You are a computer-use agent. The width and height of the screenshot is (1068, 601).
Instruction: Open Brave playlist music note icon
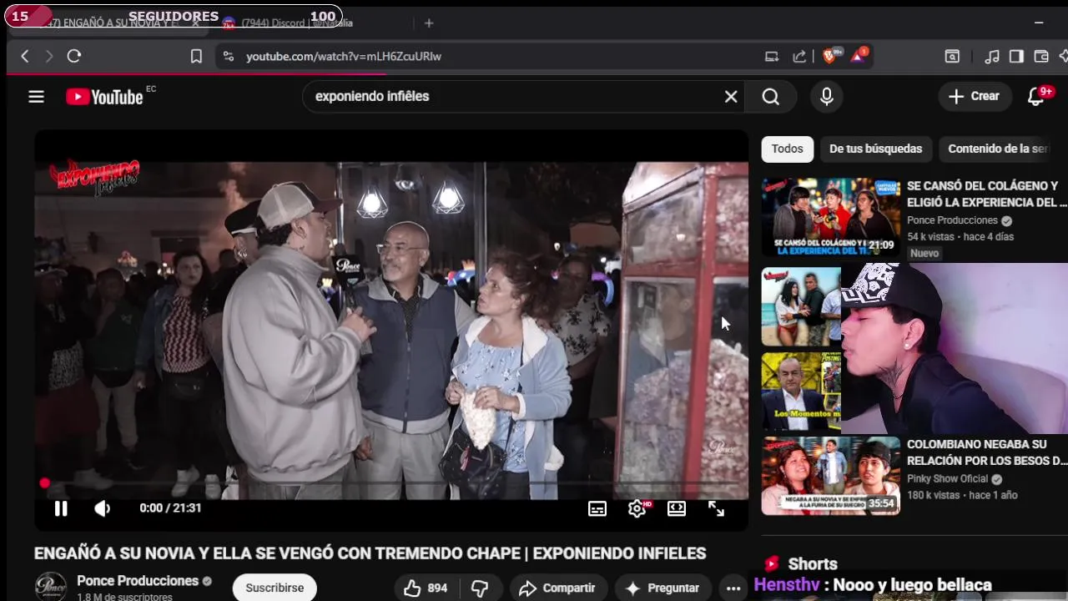pos(992,56)
